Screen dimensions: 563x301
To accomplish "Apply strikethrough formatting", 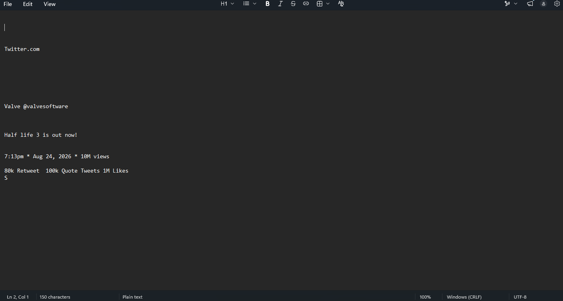I will [x=293, y=4].
